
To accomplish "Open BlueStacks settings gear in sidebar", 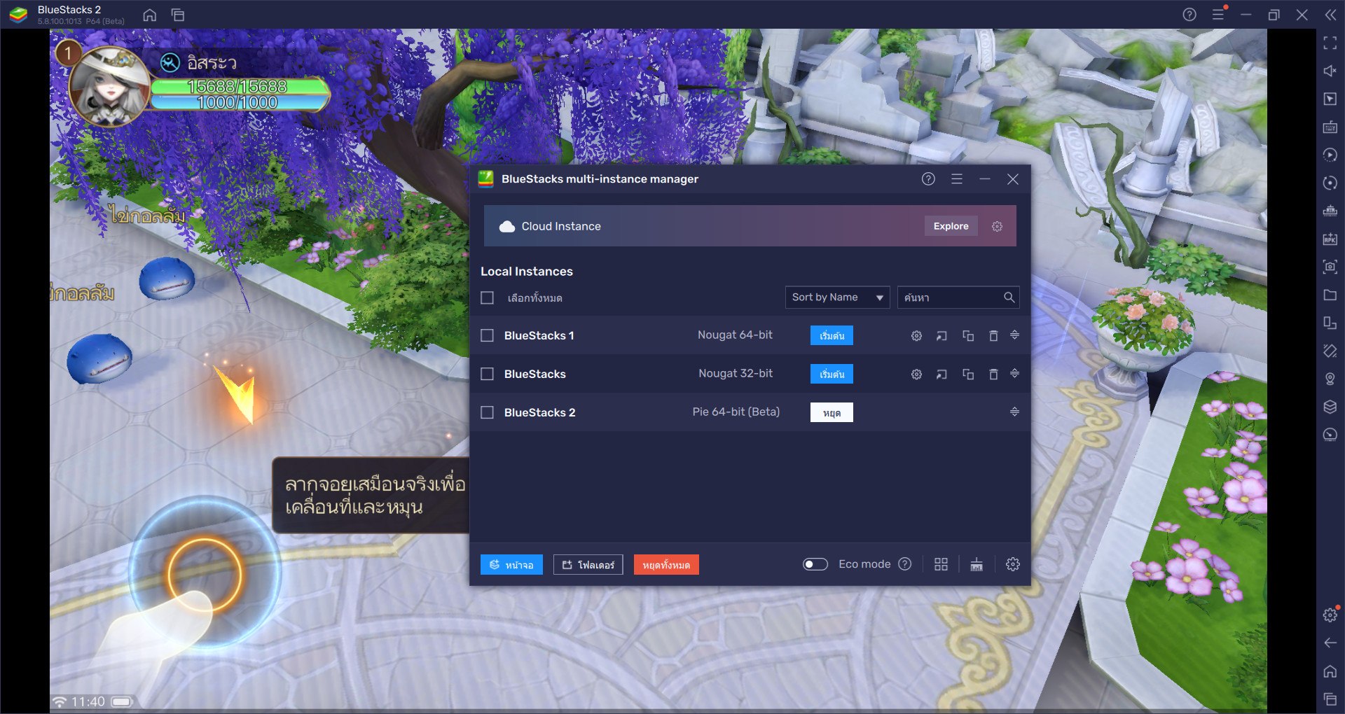I will [x=1330, y=615].
